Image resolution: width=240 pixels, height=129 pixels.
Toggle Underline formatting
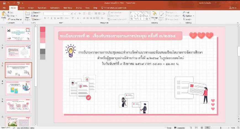51,18
